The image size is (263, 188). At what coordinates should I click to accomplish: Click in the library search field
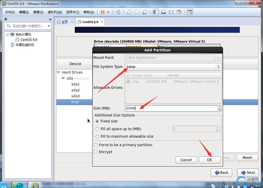point(28,26)
